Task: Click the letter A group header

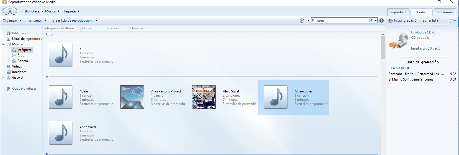Action: pos(47,77)
